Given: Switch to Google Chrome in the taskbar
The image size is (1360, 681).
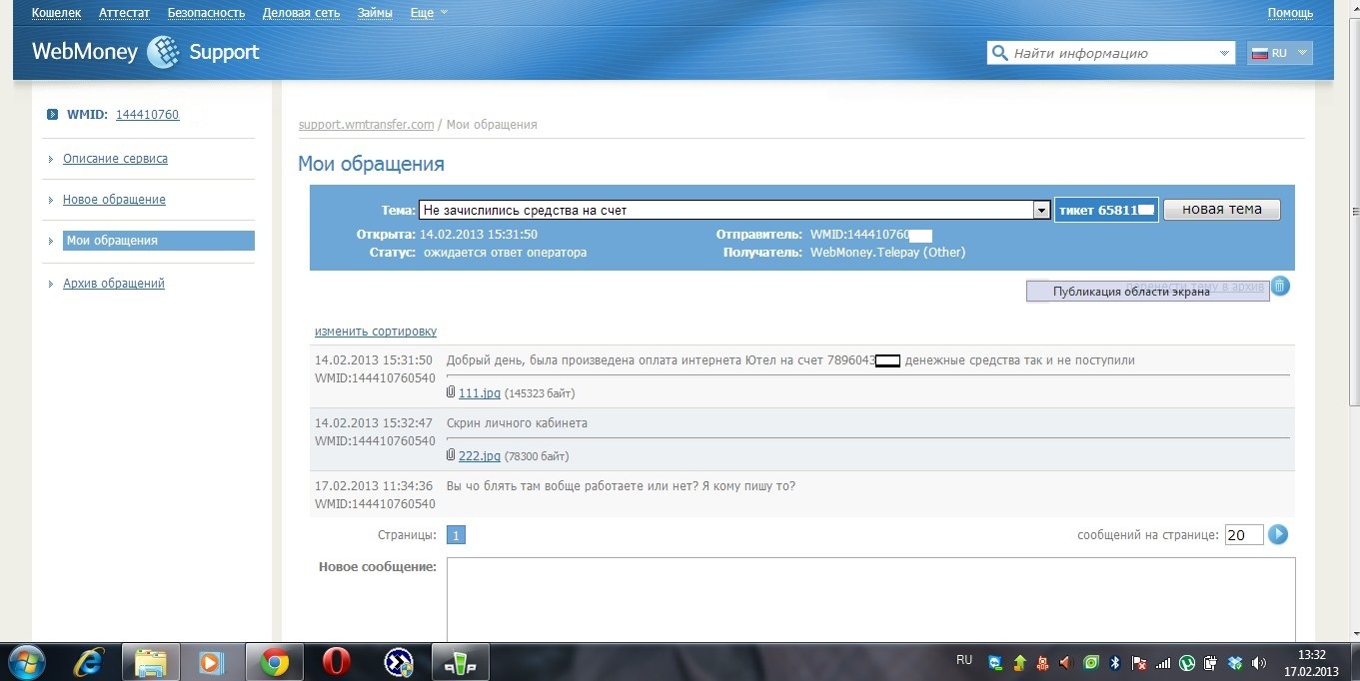Looking at the screenshot, I should (274, 662).
